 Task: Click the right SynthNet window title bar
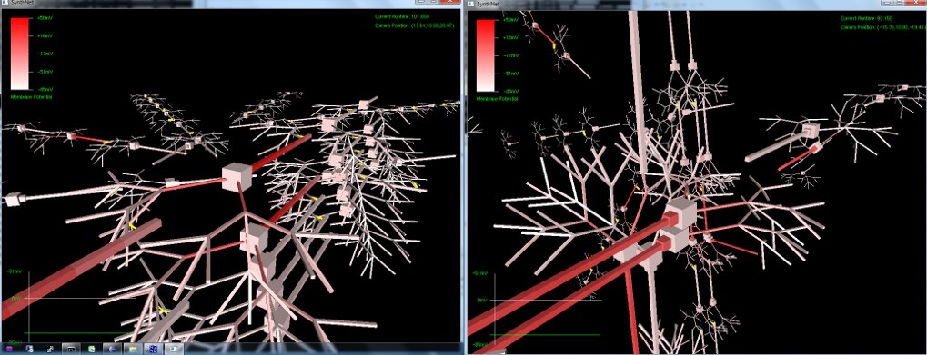click(697, 5)
